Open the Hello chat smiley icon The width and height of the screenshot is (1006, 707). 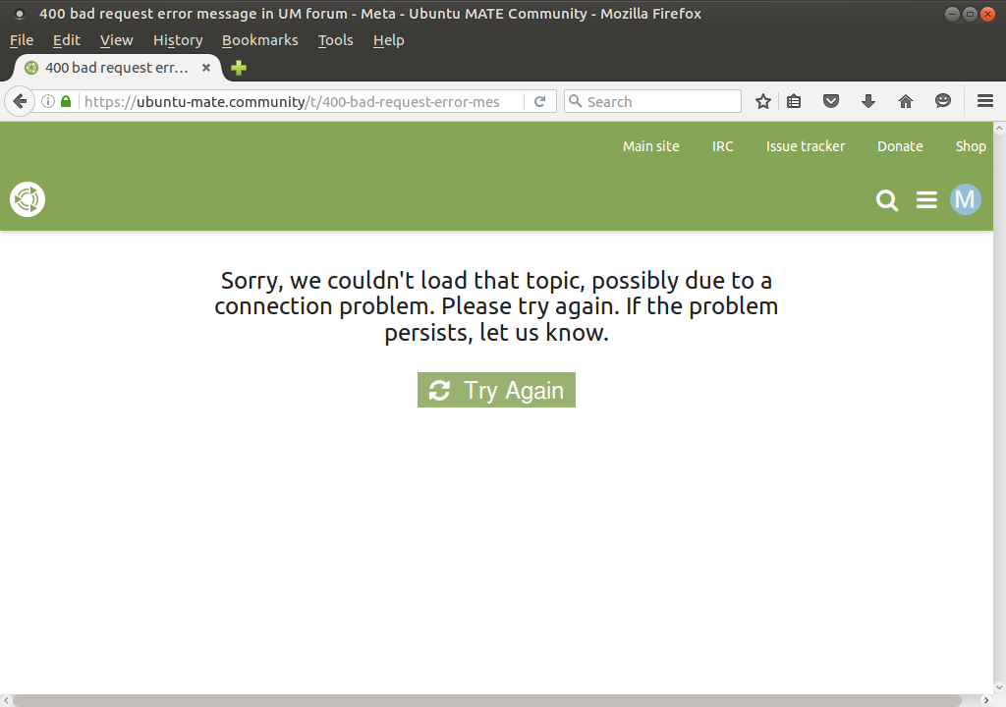[942, 101]
